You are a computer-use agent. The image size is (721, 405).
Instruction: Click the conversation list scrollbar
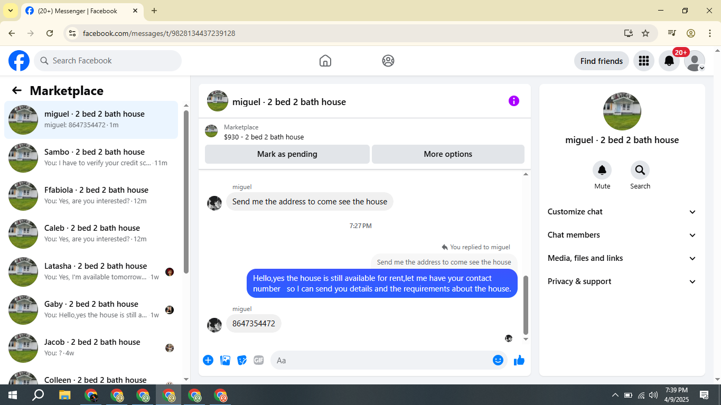186,192
